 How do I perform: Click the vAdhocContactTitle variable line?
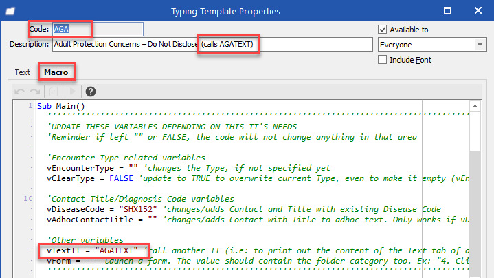coord(258,220)
